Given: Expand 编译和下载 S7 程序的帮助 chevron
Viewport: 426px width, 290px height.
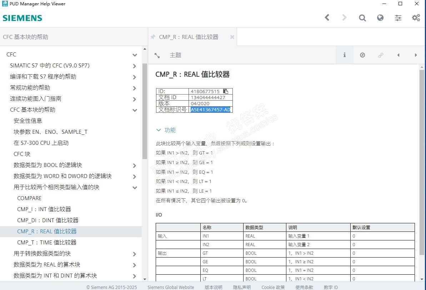Looking at the screenshot, I should 135,77.
